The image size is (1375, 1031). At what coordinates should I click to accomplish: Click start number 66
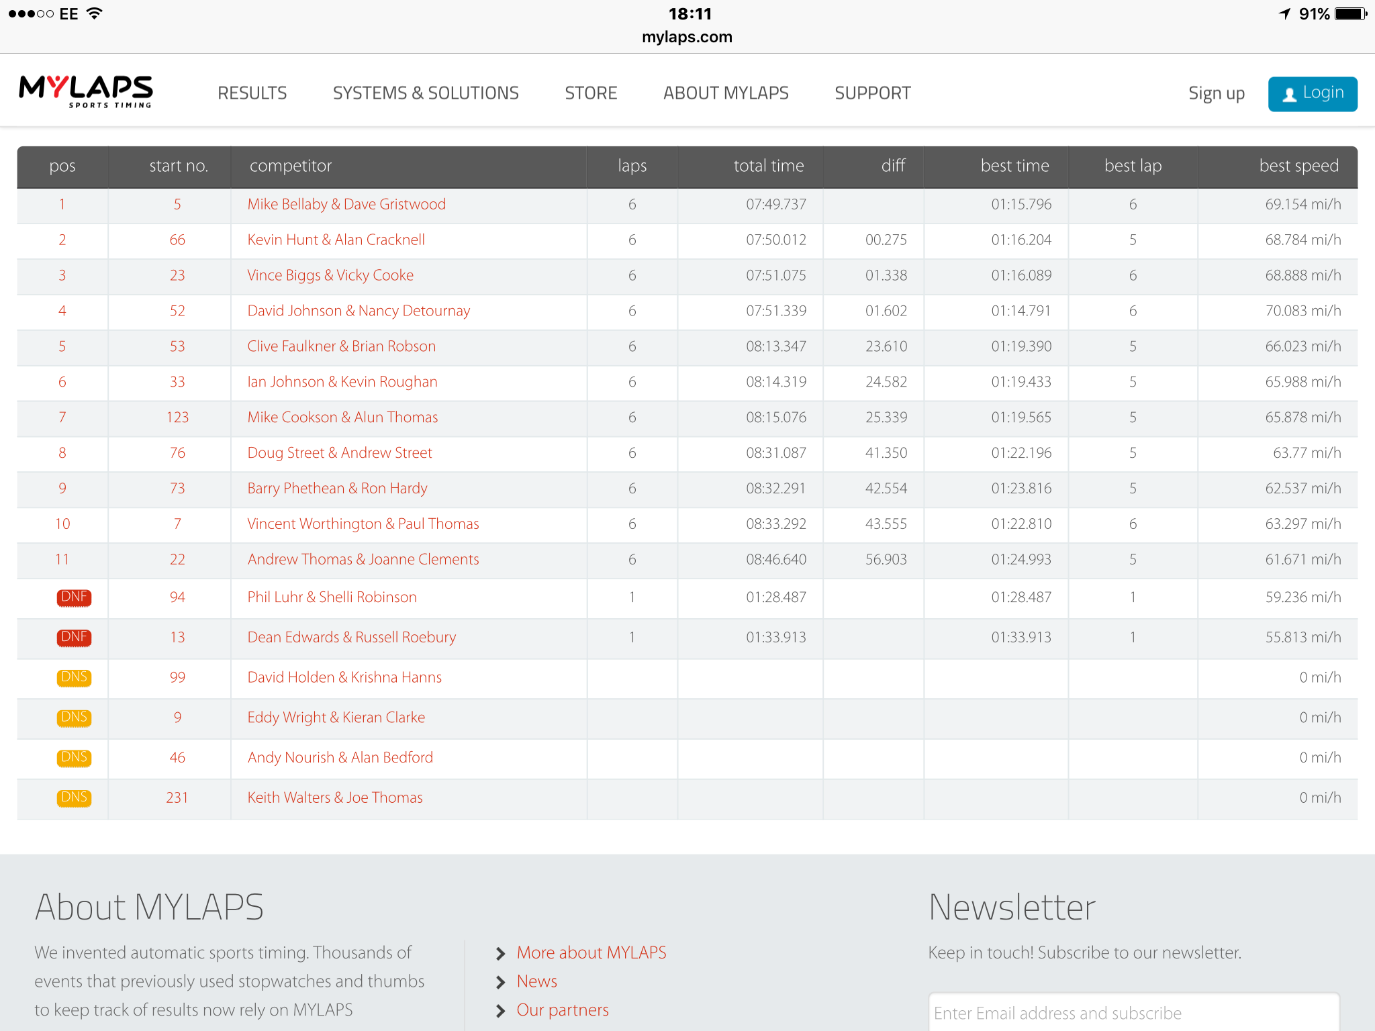(177, 240)
